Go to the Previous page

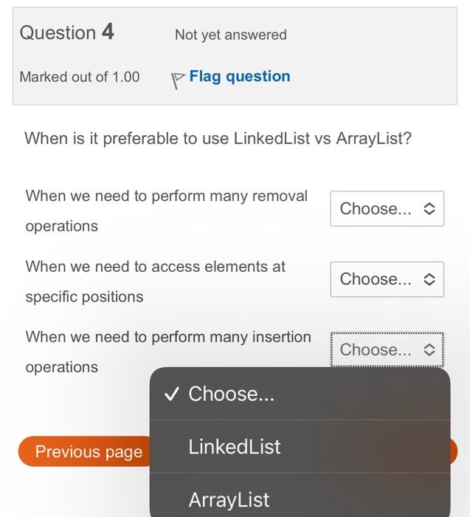[x=85, y=451]
